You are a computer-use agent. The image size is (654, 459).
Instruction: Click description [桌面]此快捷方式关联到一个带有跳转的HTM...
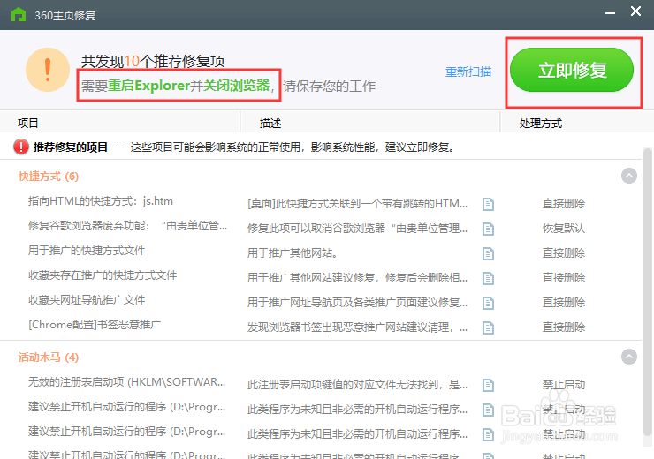pyautogui.click(x=357, y=204)
